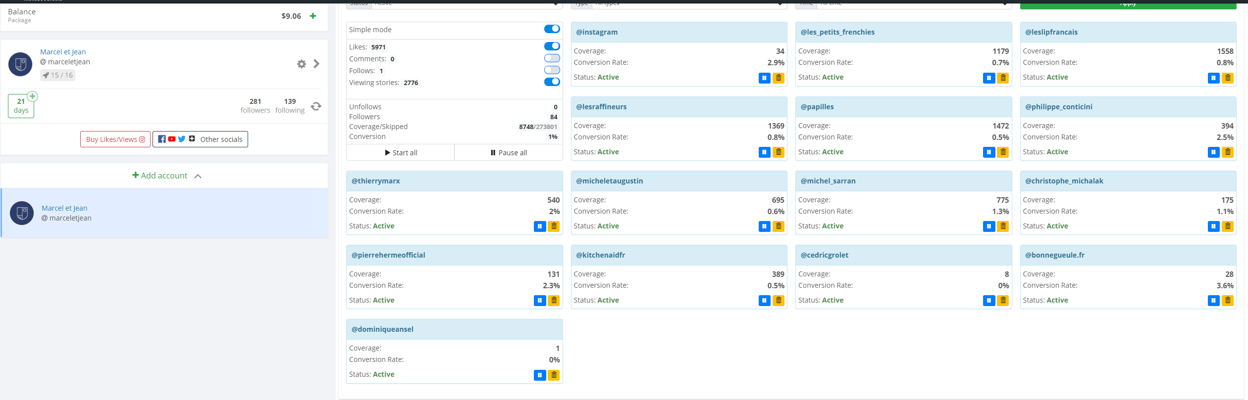
Task: Pause the @thierrymarx target
Action: 540,226
